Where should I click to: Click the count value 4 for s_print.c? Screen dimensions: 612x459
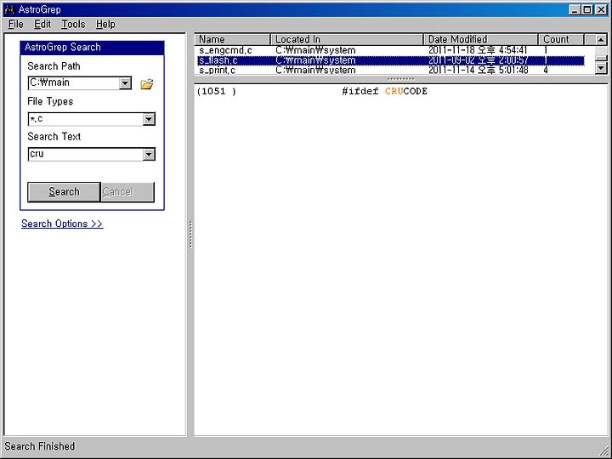(x=546, y=71)
